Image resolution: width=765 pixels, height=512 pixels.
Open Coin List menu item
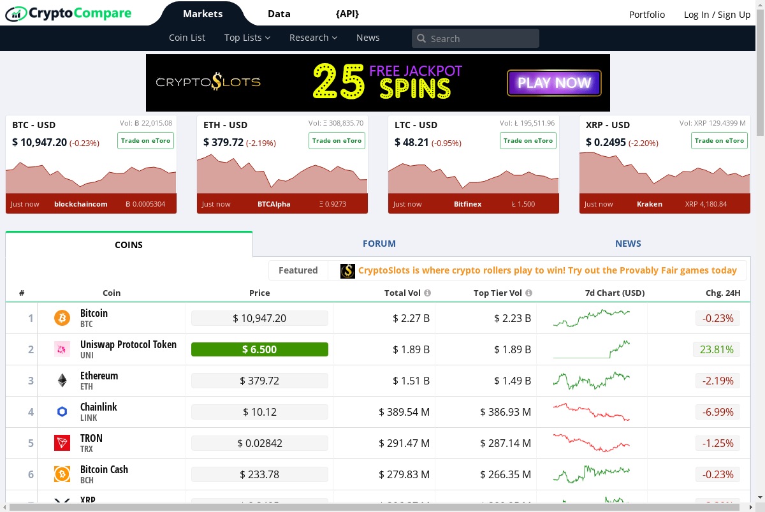[187, 38]
